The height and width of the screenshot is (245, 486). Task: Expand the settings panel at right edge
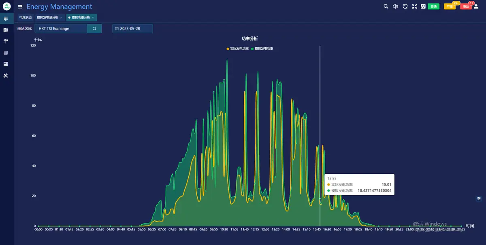pyautogui.click(x=479, y=199)
